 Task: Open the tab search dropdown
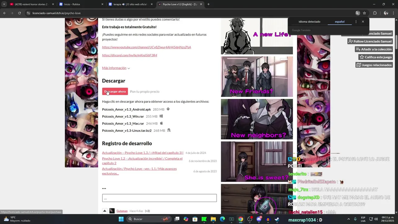pyautogui.click(x=4, y=4)
